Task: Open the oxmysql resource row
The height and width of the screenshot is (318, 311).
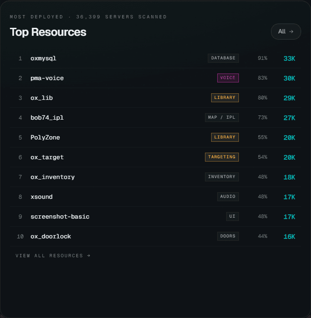Action: pyautogui.click(x=155, y=58)
